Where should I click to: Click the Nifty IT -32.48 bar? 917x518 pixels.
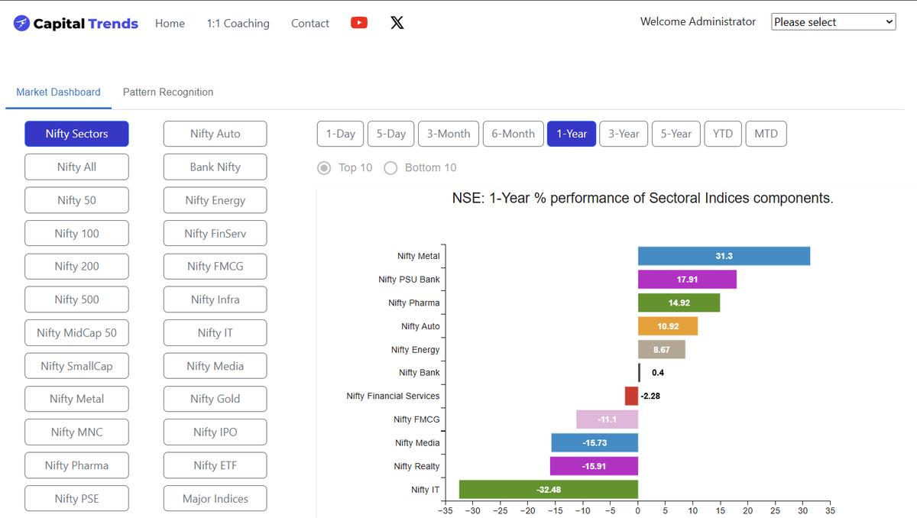[549, 489]
